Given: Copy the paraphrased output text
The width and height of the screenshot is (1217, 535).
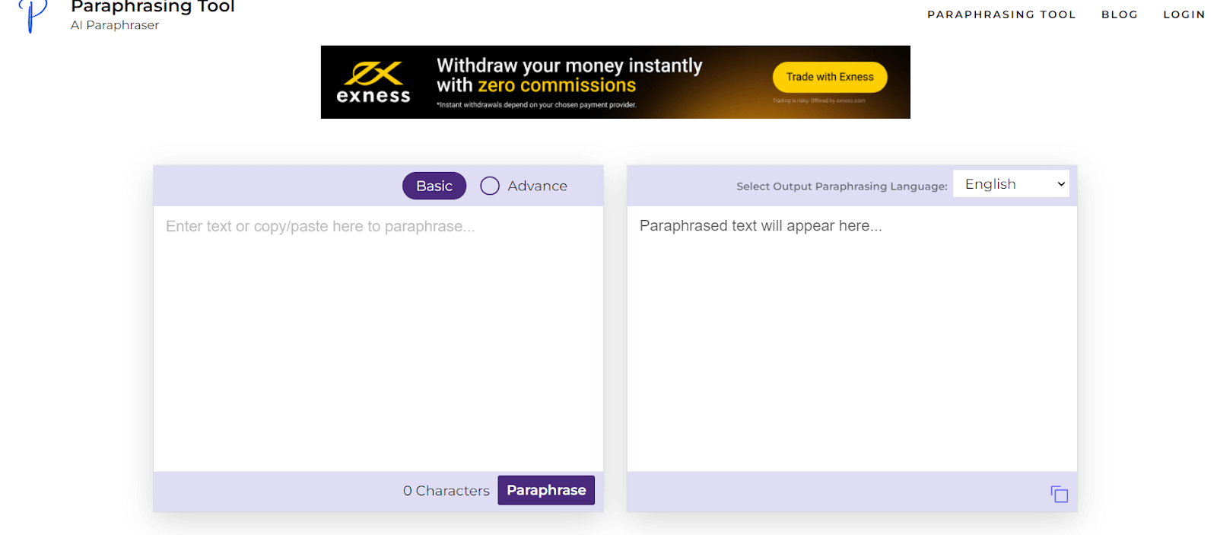Looking at the screenshot, I should pyautogui.click(x=1059, y=494).
